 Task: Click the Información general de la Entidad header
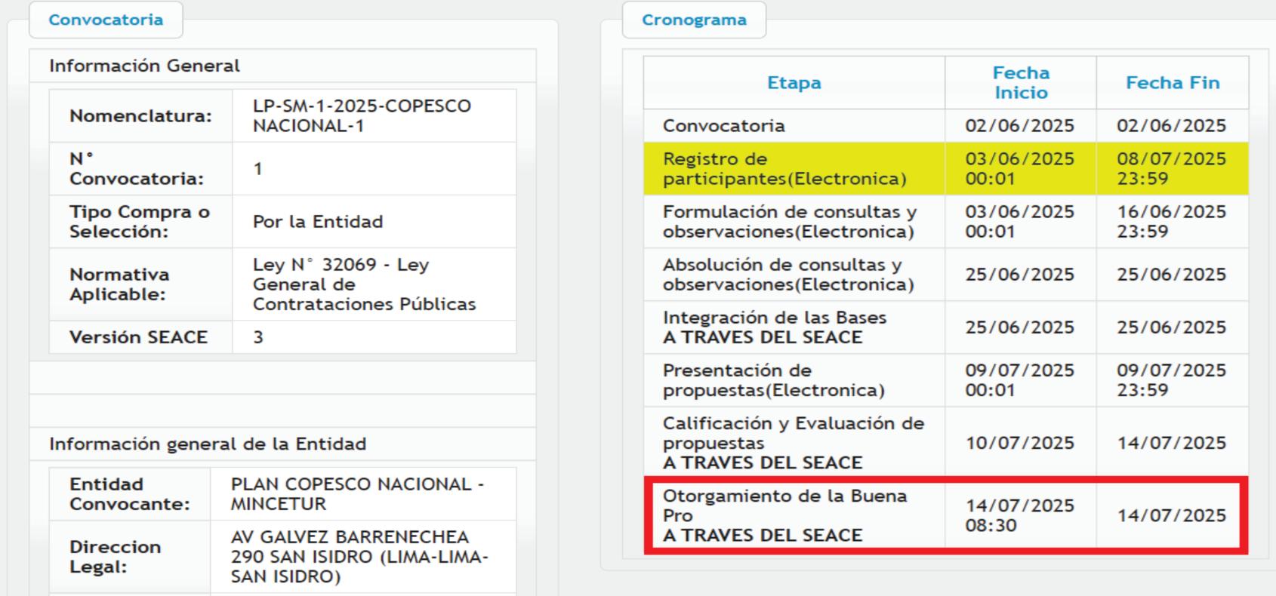(208, 444)
